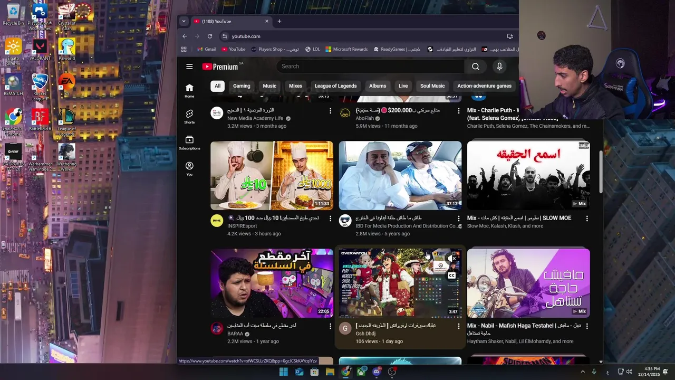Go back in the Chrome browser

pyautogui.click(x=185, y=36)
